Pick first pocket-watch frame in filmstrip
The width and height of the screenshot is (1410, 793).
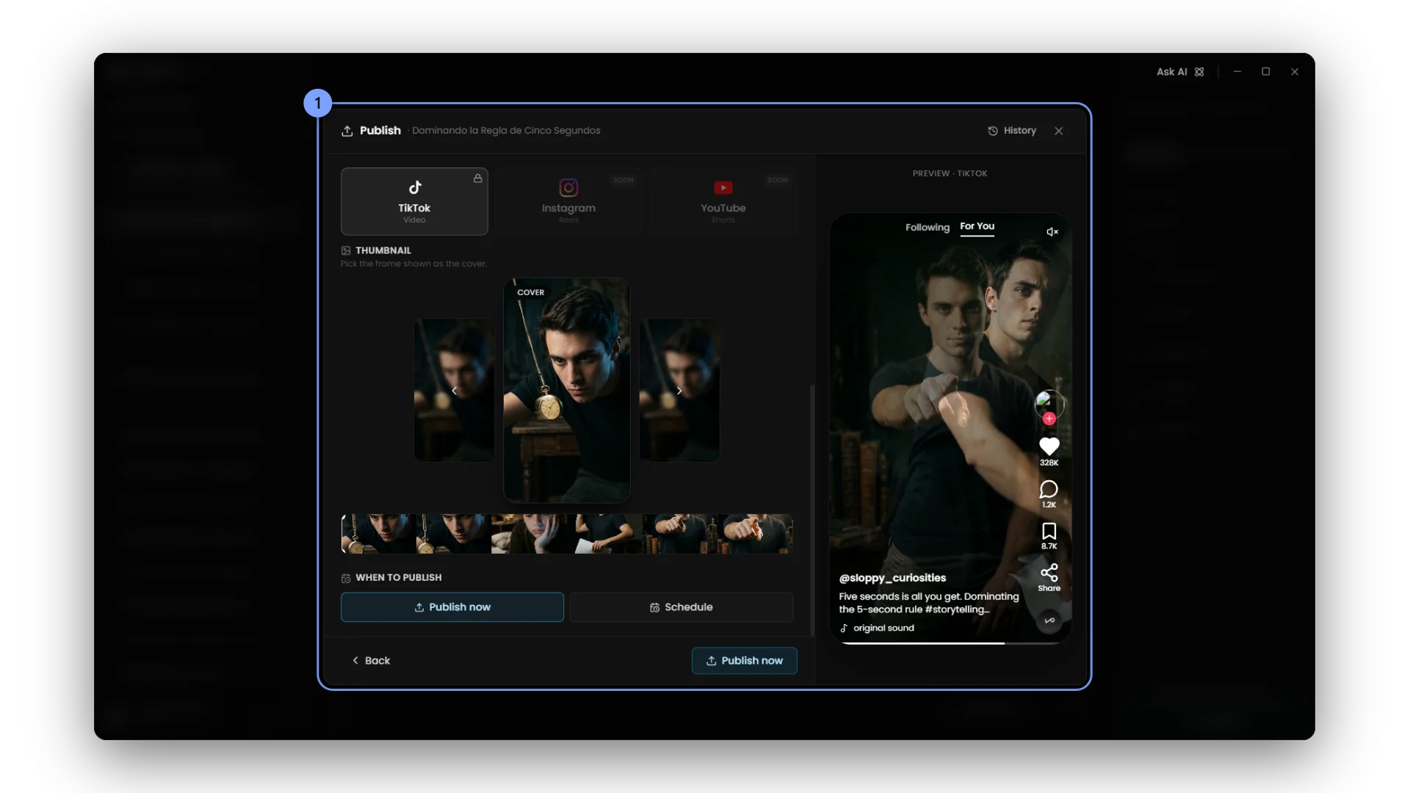(379, 534)
